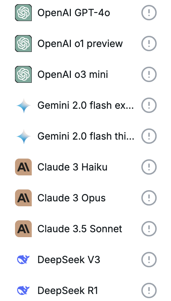Click the OpenAI logo beside GPT-4o
The image size is (171, 301).
pos(23,13)
